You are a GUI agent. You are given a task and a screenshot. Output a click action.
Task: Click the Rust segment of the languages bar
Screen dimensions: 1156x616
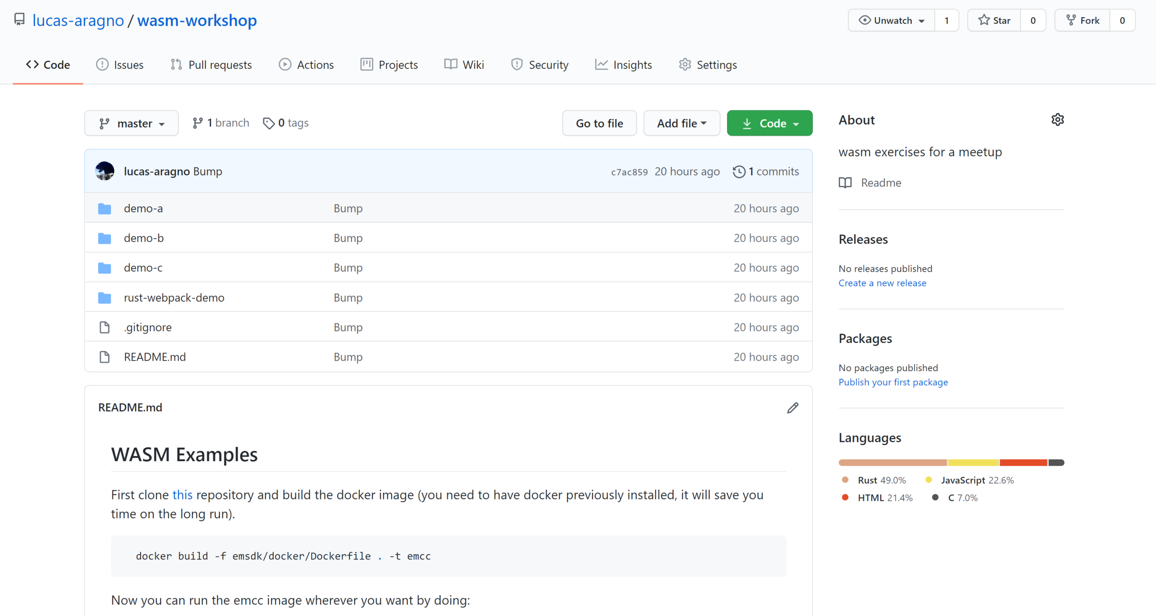pyautogui.click(x=892, y=463)
